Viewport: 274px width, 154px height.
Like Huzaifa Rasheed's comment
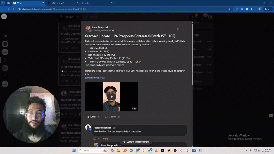point(95,139)
